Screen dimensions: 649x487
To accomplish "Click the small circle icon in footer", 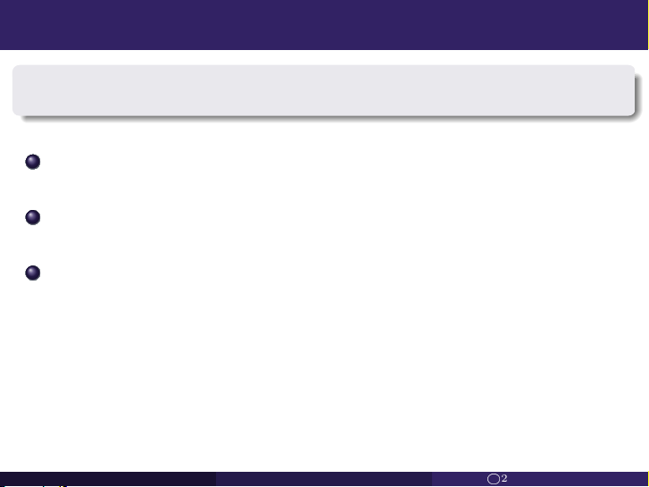I will (494, 479).
